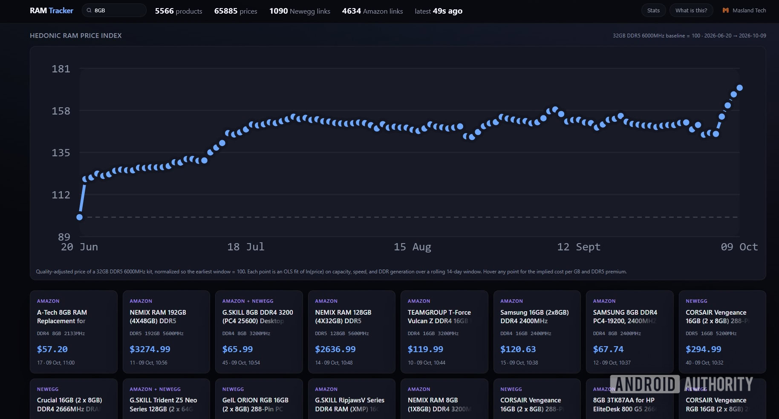Open the A-Tech 8GB RAM Replacement card
Viewport: 779px width, 419px height.
74,332
